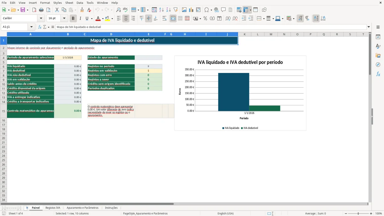Image resolution: width=384 pixels, height=216 pixels.
Task: Click the Print icon
Action: [41, 10]
